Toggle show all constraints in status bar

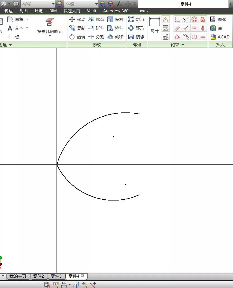[x=55, y=285]
